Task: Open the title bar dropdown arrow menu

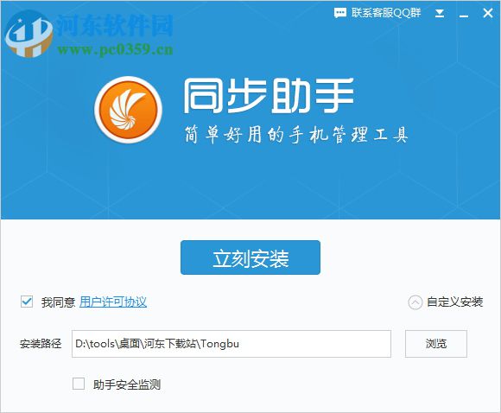Action: pos(440,13)
